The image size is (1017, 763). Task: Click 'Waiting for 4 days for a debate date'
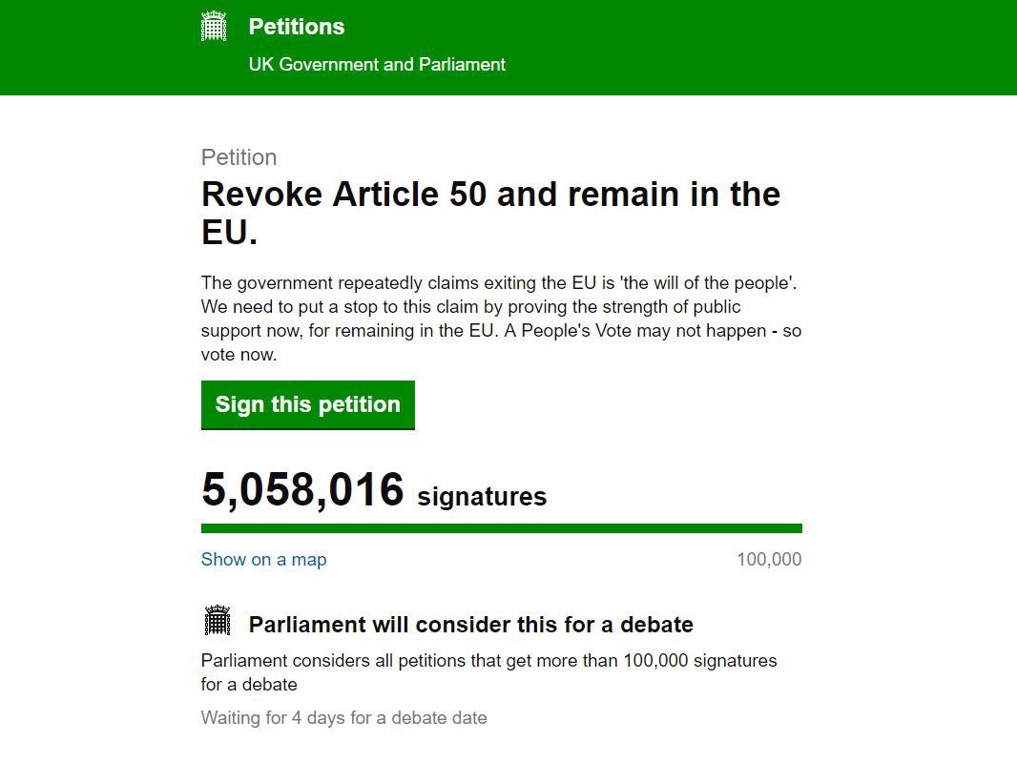(343, 718)
